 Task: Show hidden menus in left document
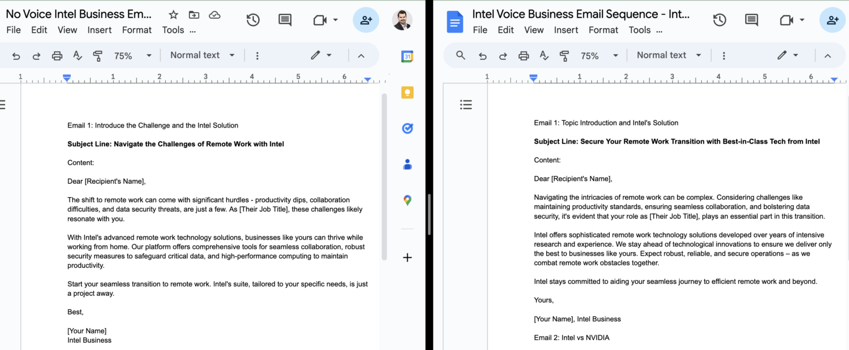coord(192,31)
